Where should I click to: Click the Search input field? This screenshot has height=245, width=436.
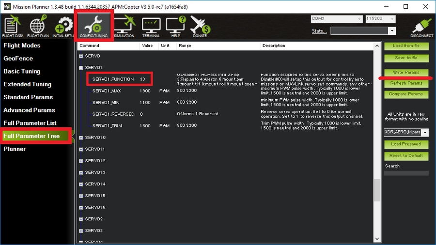(x=406, y=173)
